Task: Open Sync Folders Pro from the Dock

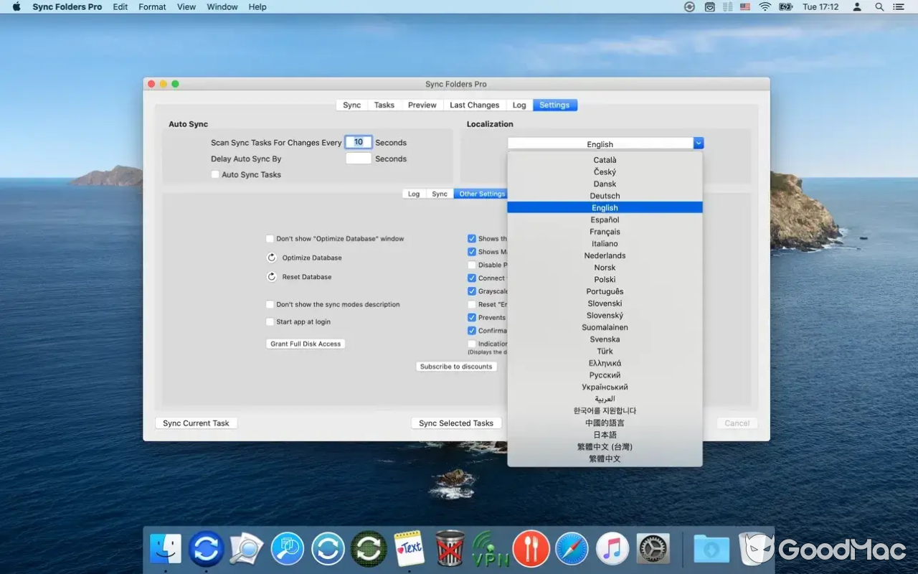Action: [x=206, y=549]
